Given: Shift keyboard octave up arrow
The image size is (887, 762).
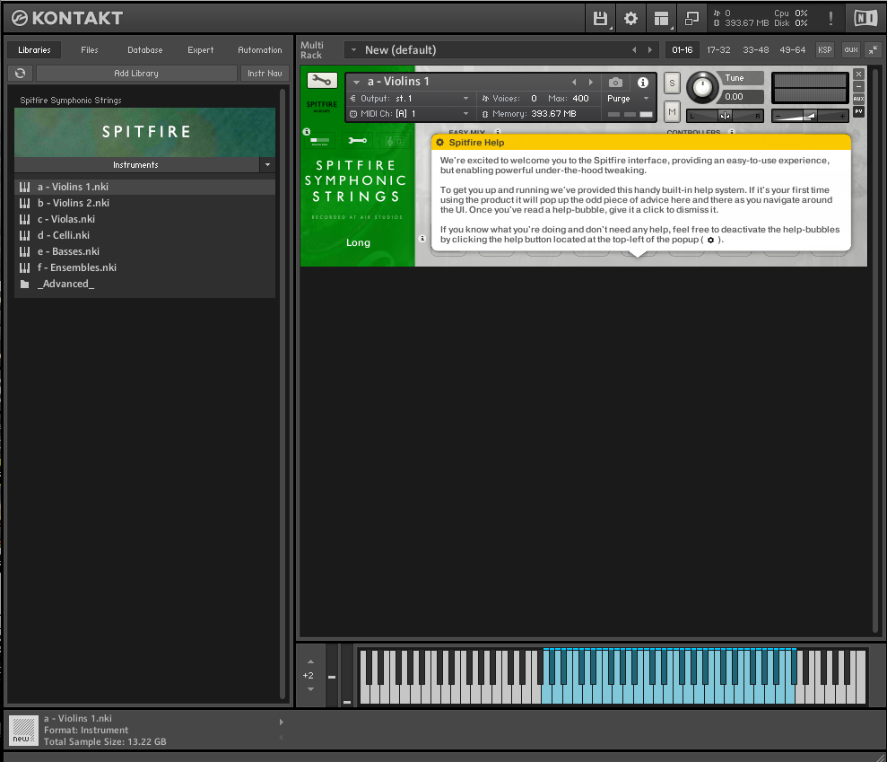Looking at the screenshot, I should [x=310, y=661].
